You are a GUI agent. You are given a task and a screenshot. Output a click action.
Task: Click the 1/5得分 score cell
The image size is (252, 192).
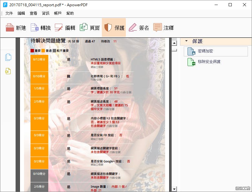pyautogui.click(x=39, y=90)
